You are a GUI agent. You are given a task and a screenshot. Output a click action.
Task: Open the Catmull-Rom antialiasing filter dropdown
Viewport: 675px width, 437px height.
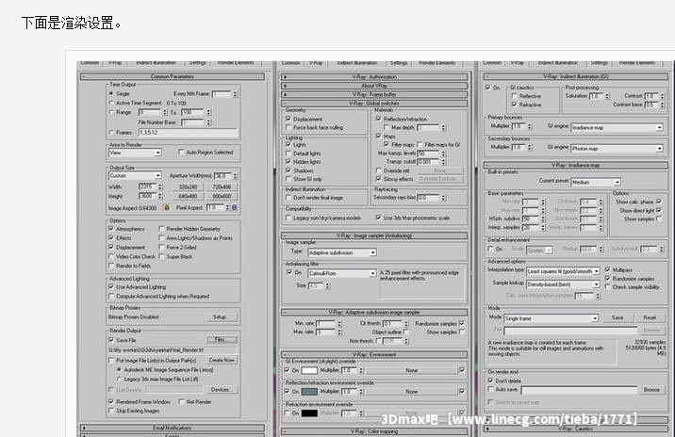(x=342, y=273)
